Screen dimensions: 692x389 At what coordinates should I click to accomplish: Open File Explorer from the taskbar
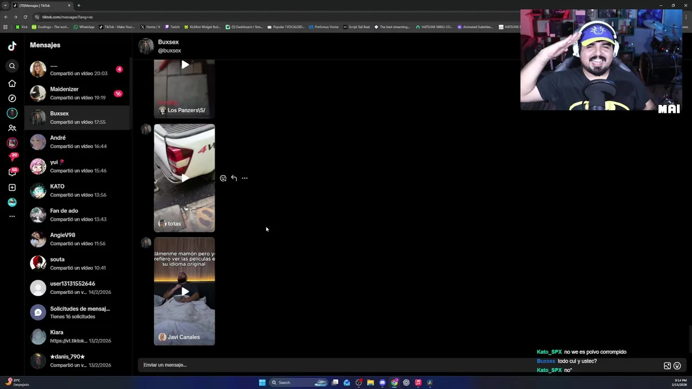(x=370, y=383)
